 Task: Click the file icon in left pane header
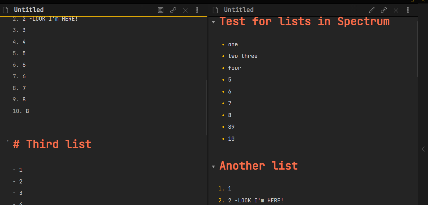[5, 10]
